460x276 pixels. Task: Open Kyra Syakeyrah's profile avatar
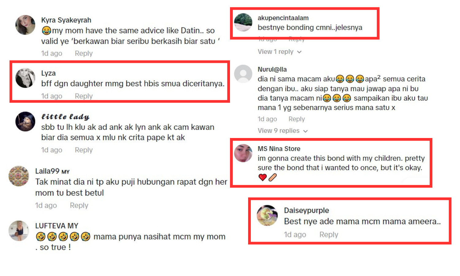pos(25,25)
